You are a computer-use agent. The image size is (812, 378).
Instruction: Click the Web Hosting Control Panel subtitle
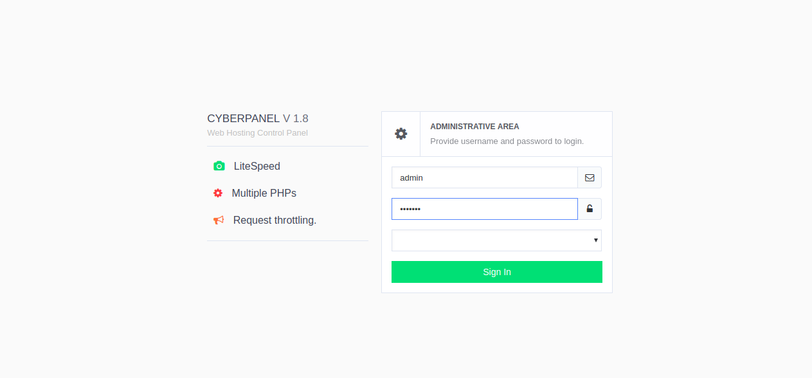point(257,133)
